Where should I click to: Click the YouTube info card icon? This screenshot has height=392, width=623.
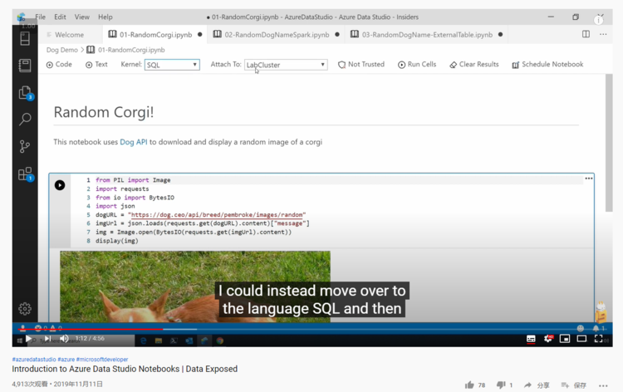pyautogui.click(x=599, y=18)
